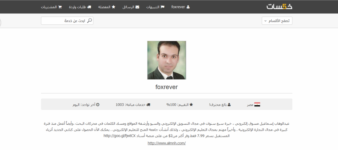Screen dimensions: 338x150
Task: Click the magnifier search icon
Action: 89,21
